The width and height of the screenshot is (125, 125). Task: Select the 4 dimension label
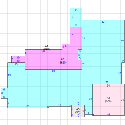(63, 47)
